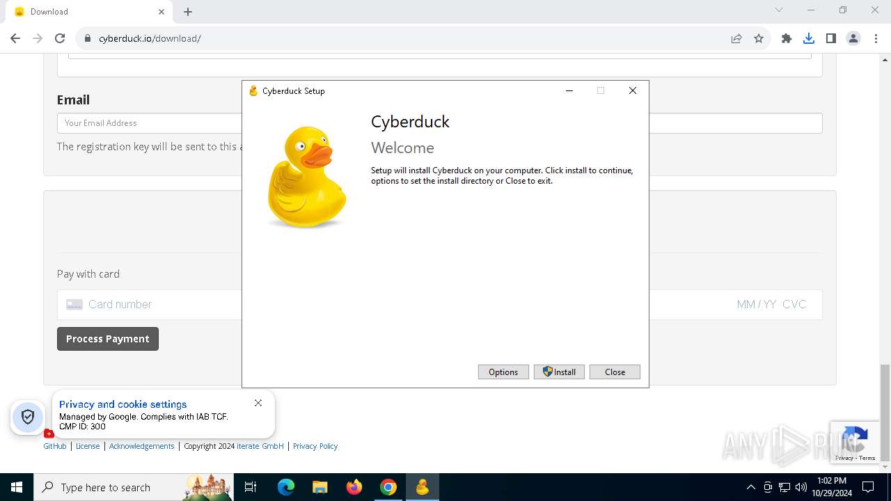Screen dimensions: 891x501
Task: Switch to Chrome on taskbar
Action: (x=388, y=487)
